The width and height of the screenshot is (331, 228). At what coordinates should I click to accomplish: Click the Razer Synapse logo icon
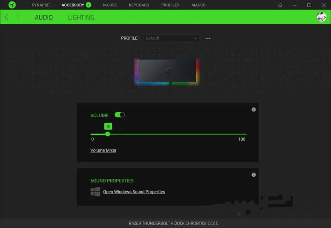[12, 5]
